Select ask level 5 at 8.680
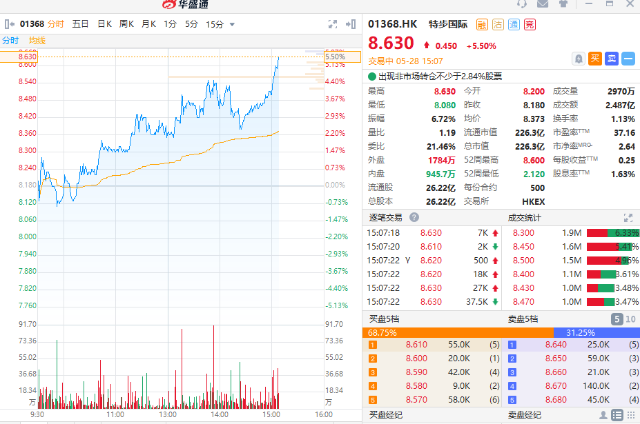Screen dimensions: 640x424 coord(572,400)
